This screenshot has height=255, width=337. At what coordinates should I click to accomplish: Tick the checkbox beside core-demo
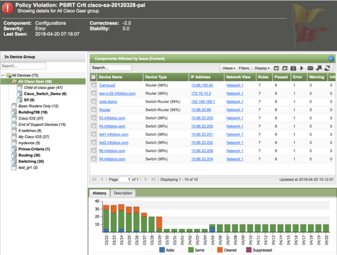coord(93,102)
